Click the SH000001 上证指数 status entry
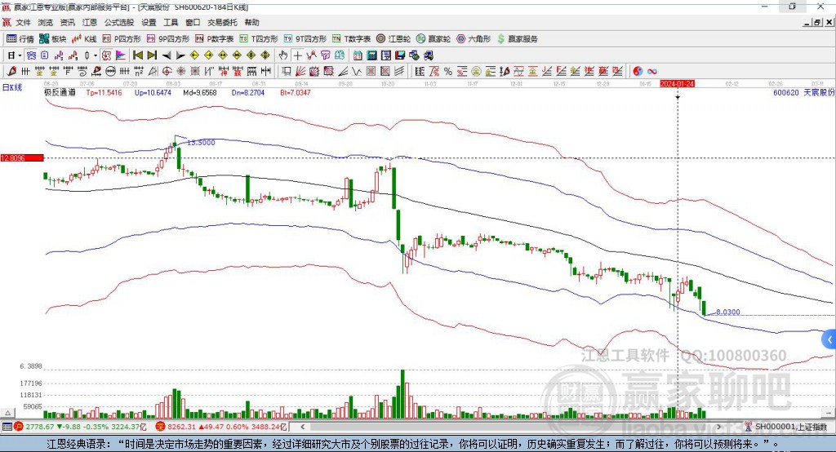 click(790, 427)
